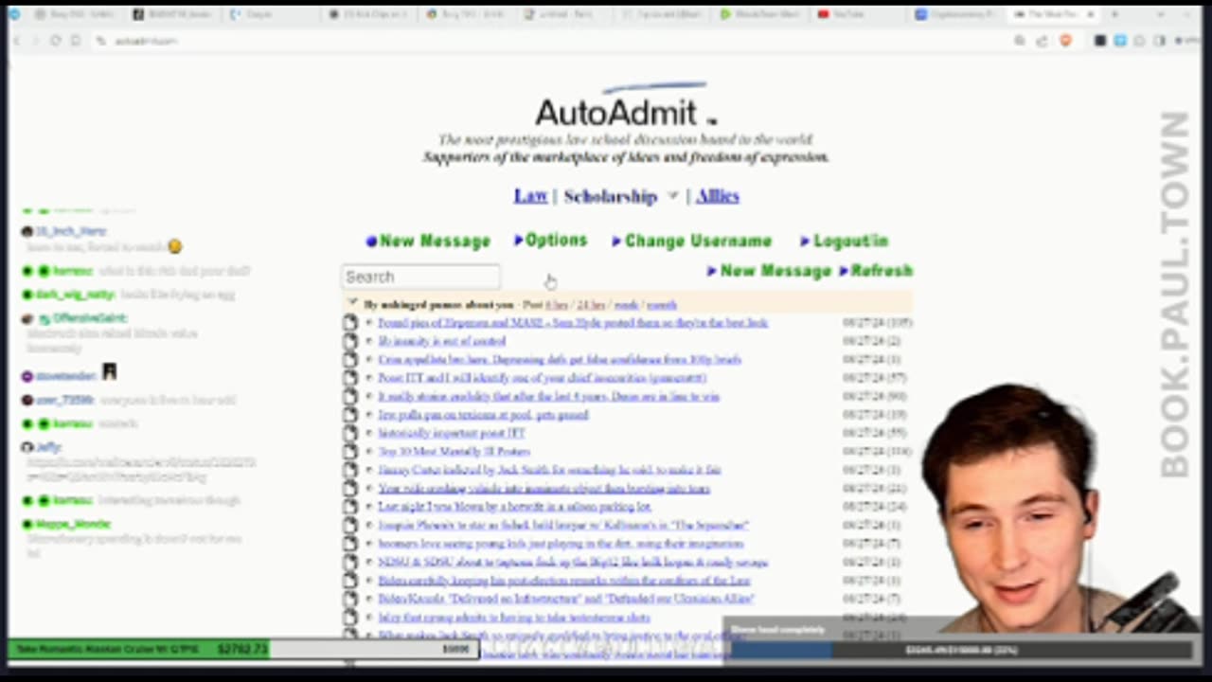1212x682 pixels.
Task: Open the 'Last night I was' saloon parking lot thread
Action: (x=514, y=507)
